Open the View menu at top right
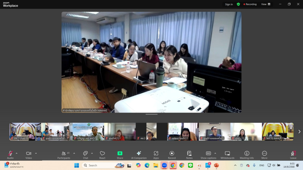This screenshot has width=303, height=170. pyautogui.click(x=266, y=4)
